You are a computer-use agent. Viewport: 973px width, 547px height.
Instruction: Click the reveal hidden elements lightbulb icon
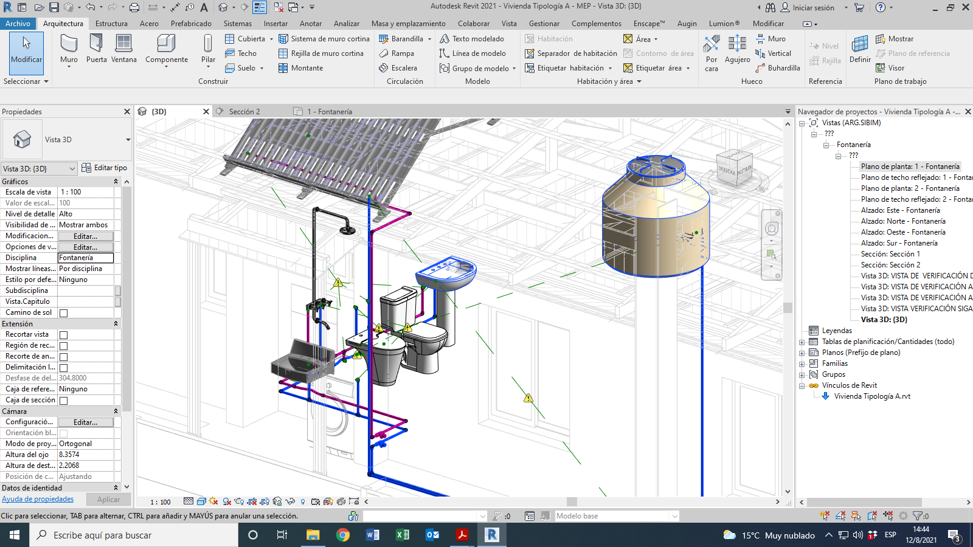(x=302, y=502)
